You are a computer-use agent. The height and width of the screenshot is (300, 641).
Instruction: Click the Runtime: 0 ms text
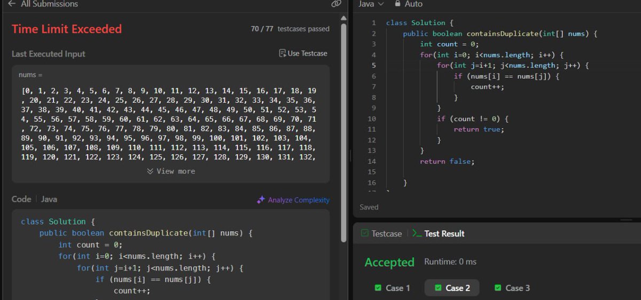pos(450,262)
